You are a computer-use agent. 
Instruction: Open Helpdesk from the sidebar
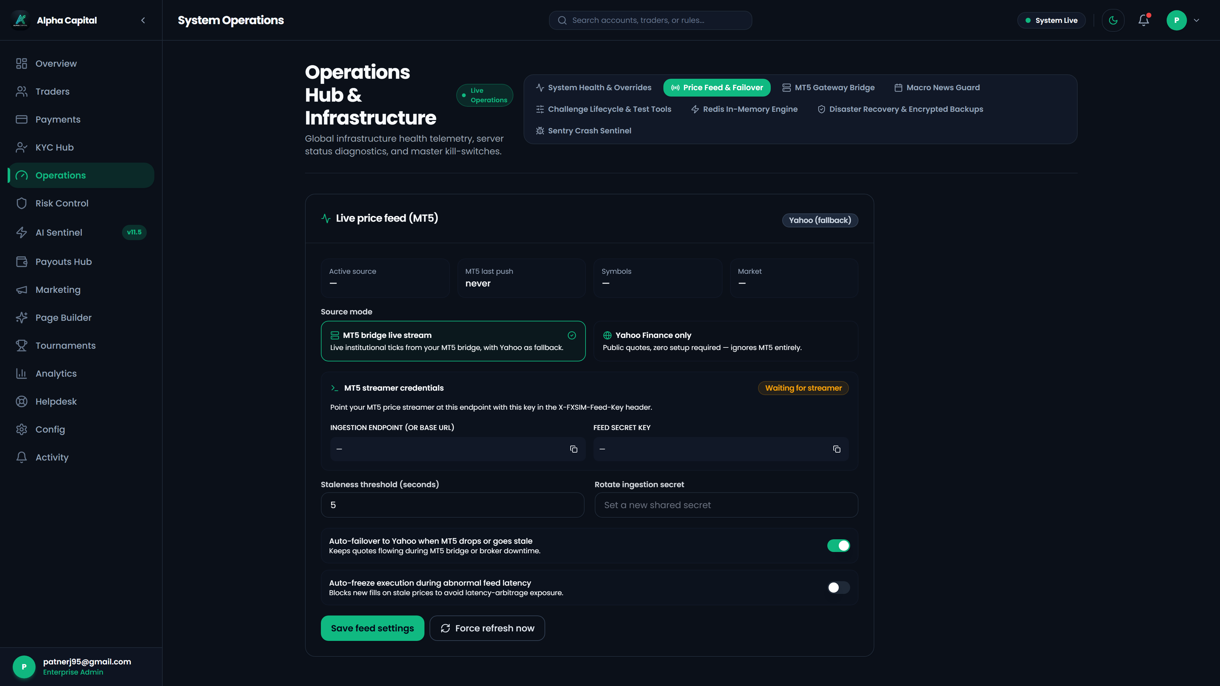pos(81,401)
